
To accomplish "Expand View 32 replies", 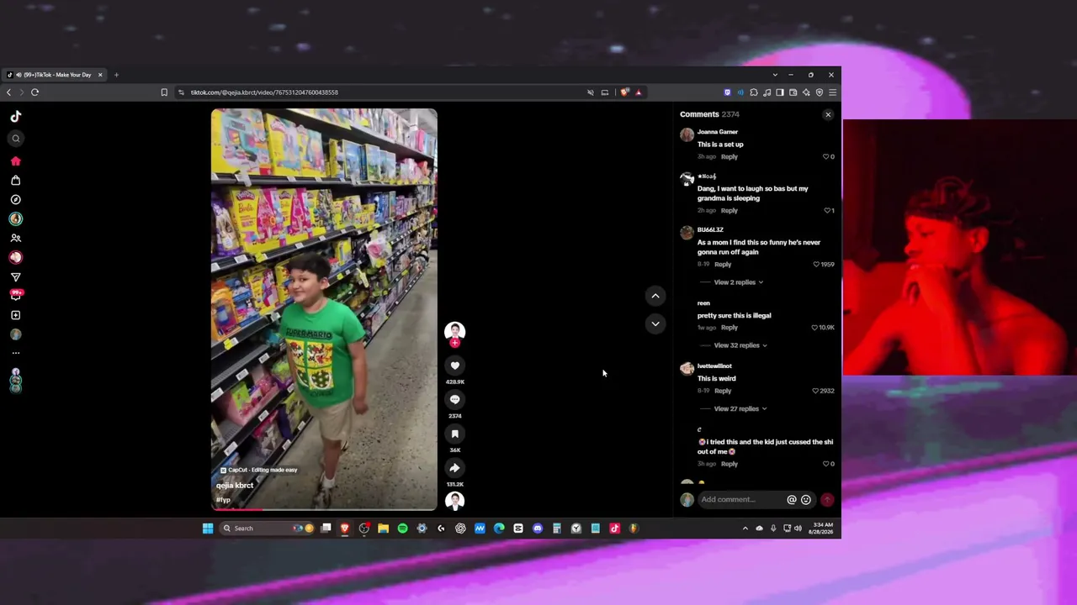I will point(740,345).
